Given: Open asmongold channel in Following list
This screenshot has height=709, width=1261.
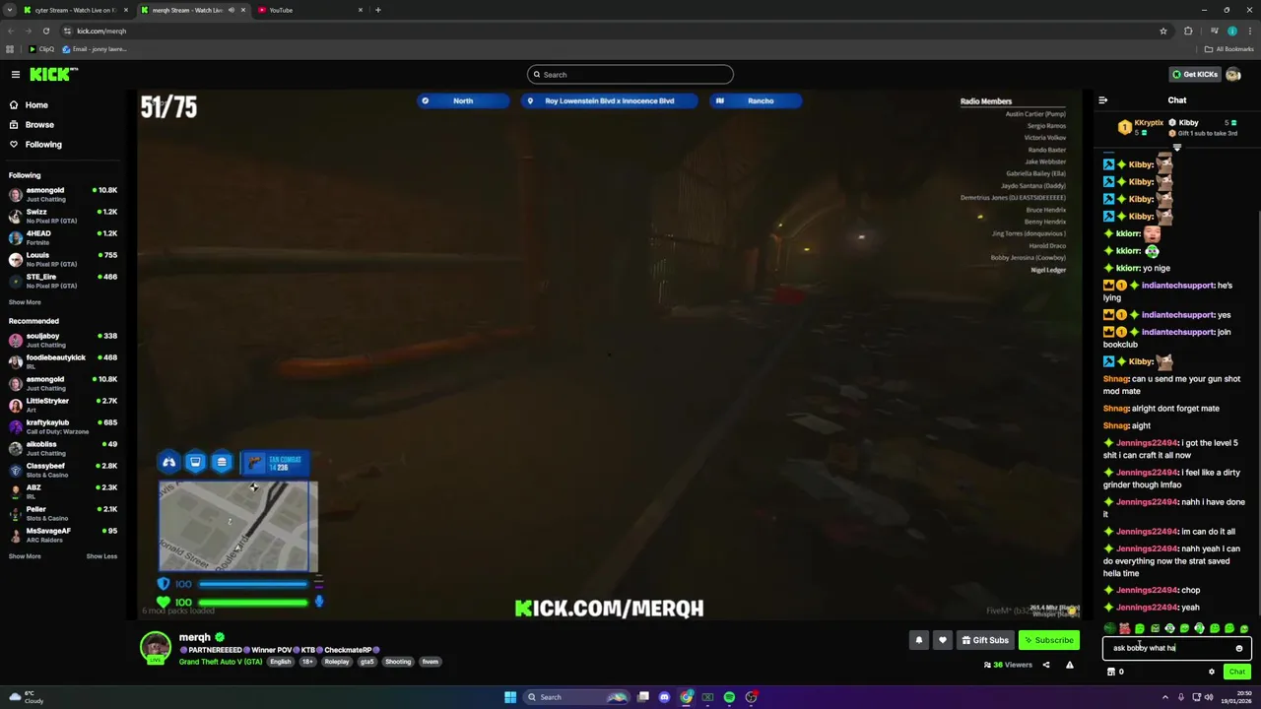Looking at the screenshot, I should [x=63, y=194].
